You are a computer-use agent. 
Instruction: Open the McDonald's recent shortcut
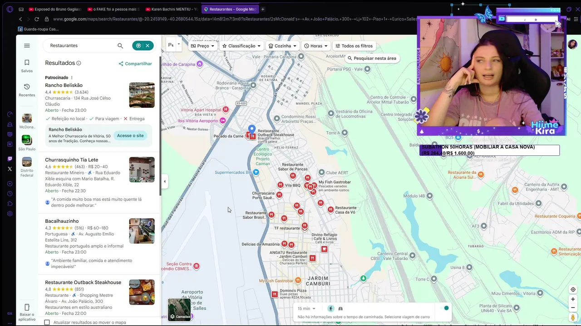[x=27, y=121]
